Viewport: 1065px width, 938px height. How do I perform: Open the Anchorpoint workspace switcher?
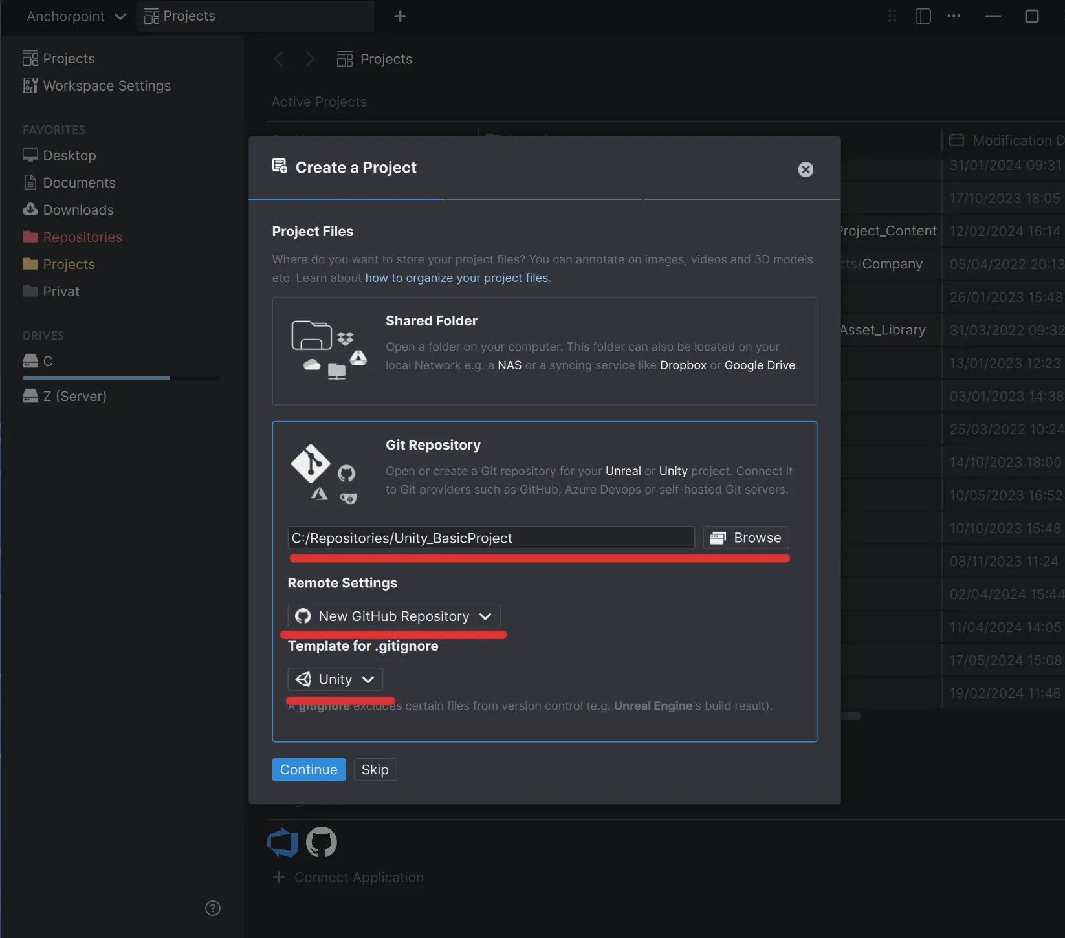pyautogui.click(x=73, y=16)
